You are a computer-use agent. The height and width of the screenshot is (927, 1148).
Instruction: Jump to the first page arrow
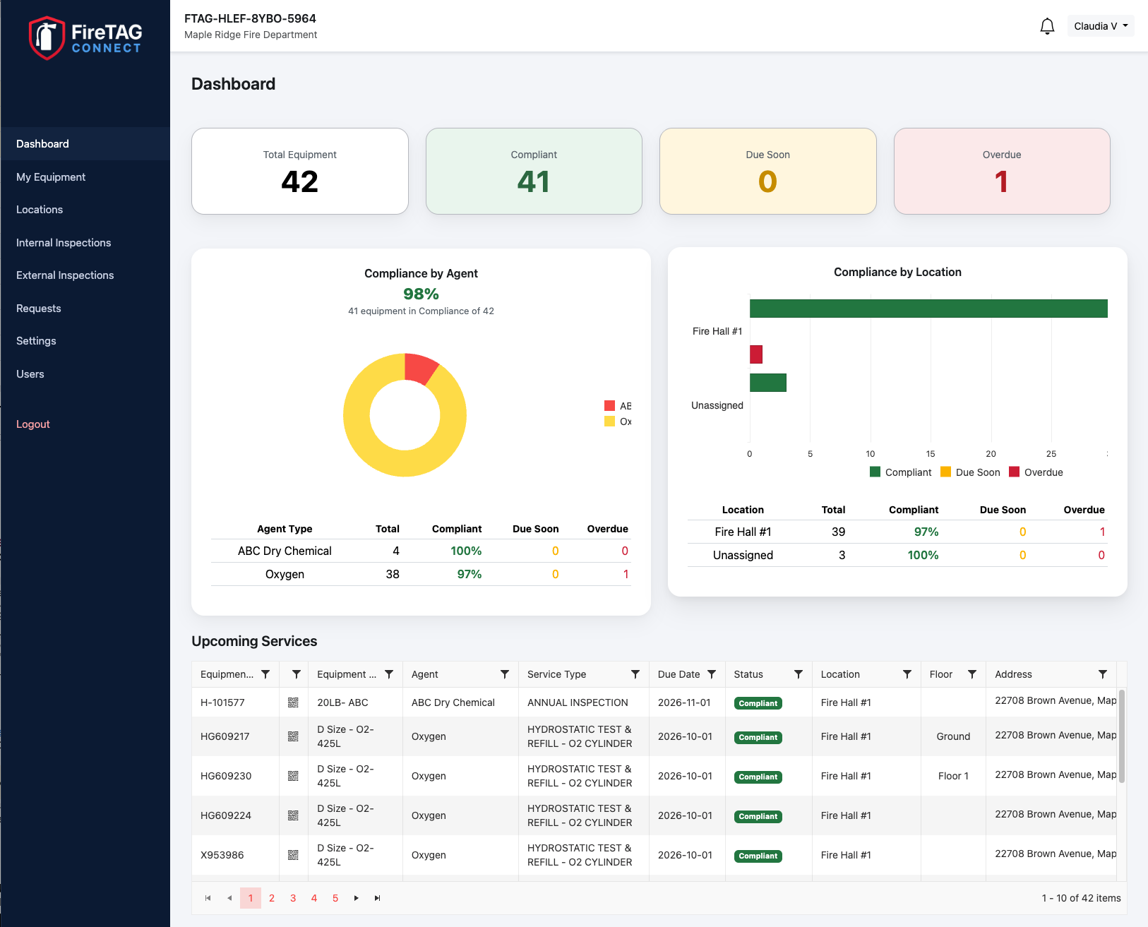pos(208,898)
